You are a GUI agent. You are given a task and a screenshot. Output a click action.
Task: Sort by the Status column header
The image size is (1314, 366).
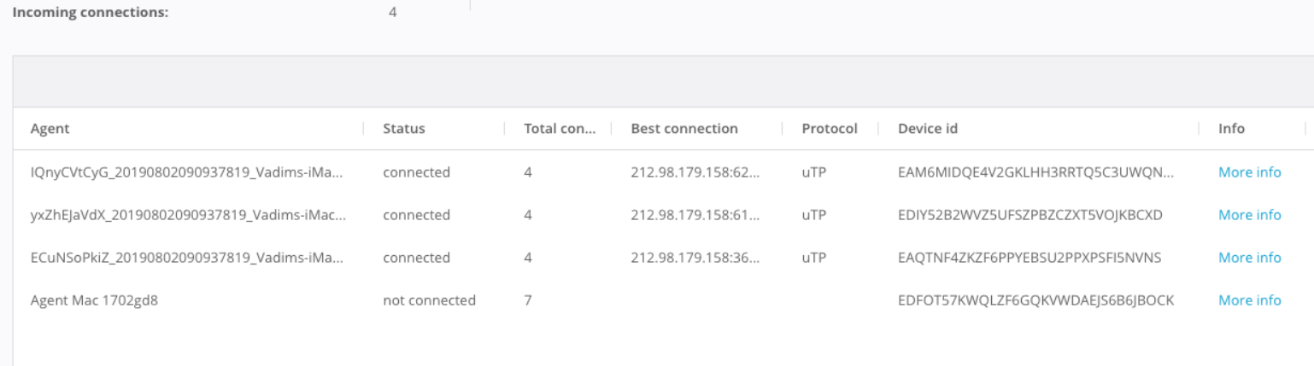pos(403,129)
